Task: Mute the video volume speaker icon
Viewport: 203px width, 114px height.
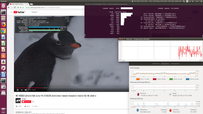Action: pyautogui.click(x=26, y=90)
